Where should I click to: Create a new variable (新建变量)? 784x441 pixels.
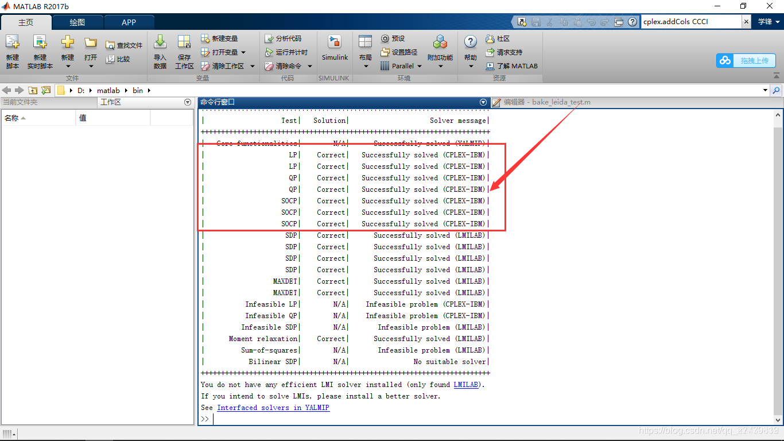(219, 38)
